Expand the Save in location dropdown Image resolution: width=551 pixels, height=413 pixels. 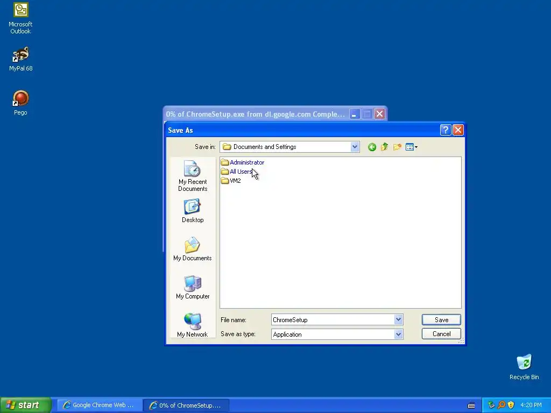355,147
